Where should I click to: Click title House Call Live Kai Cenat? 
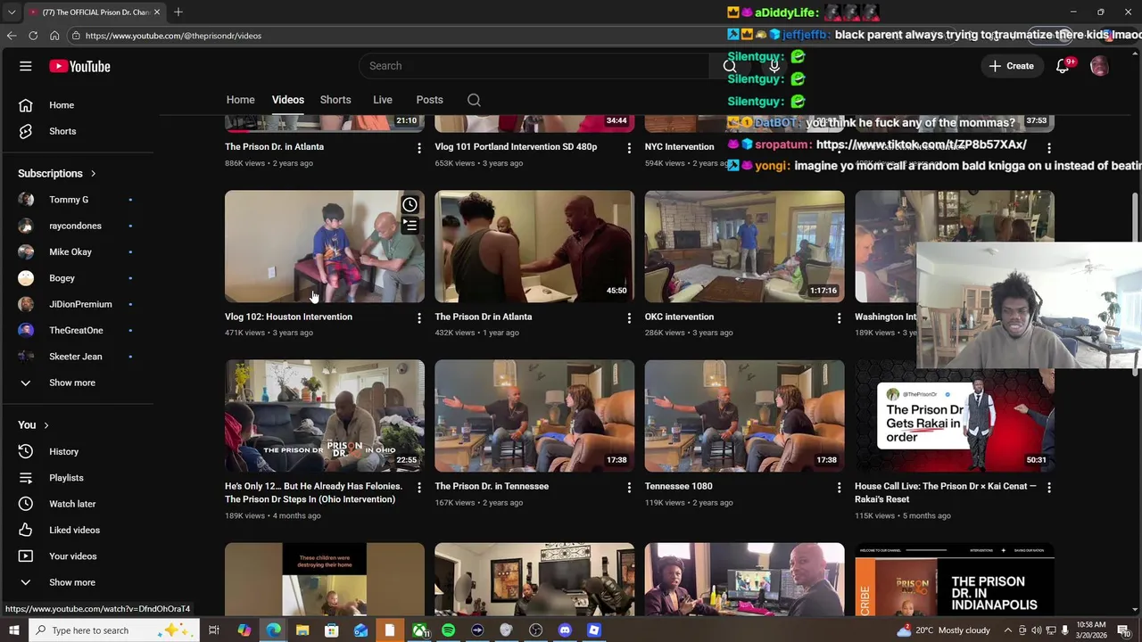coord(946,493)
